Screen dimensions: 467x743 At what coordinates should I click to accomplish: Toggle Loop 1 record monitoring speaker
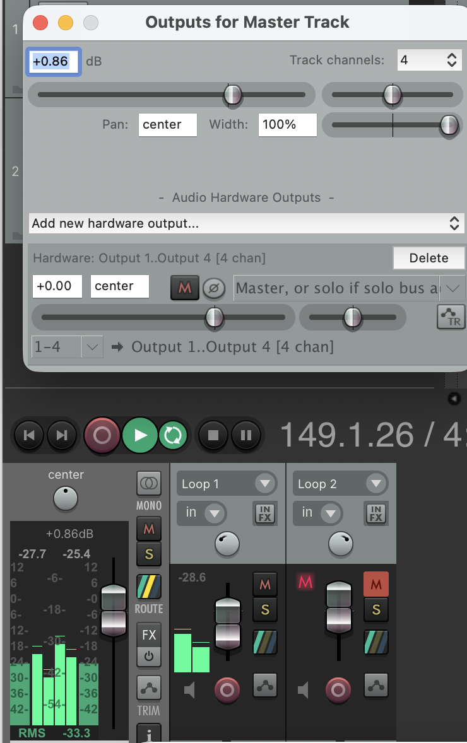tap(190, 690)
